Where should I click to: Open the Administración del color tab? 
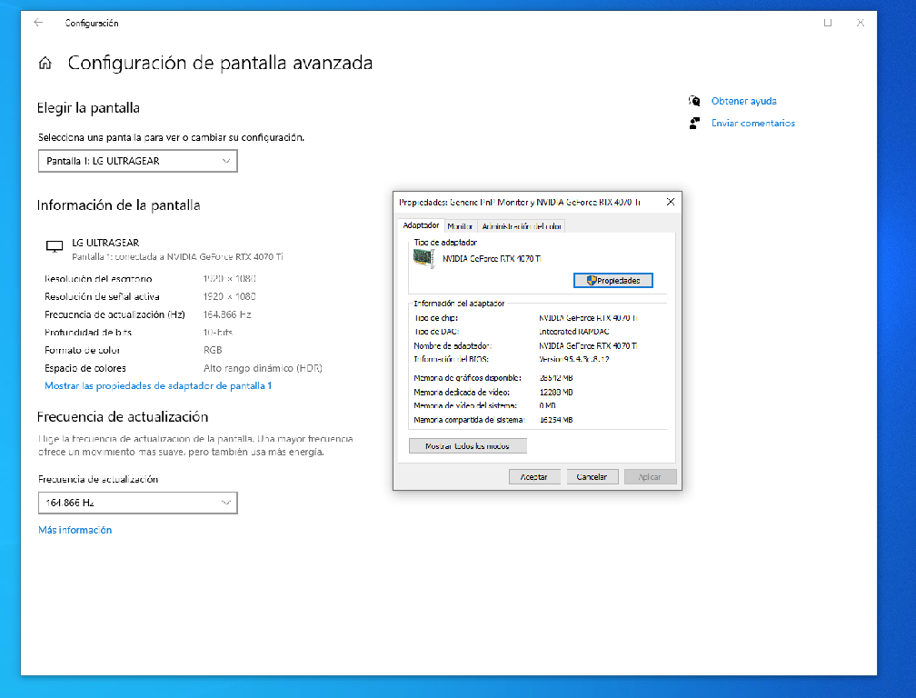[x=522, y=226]
